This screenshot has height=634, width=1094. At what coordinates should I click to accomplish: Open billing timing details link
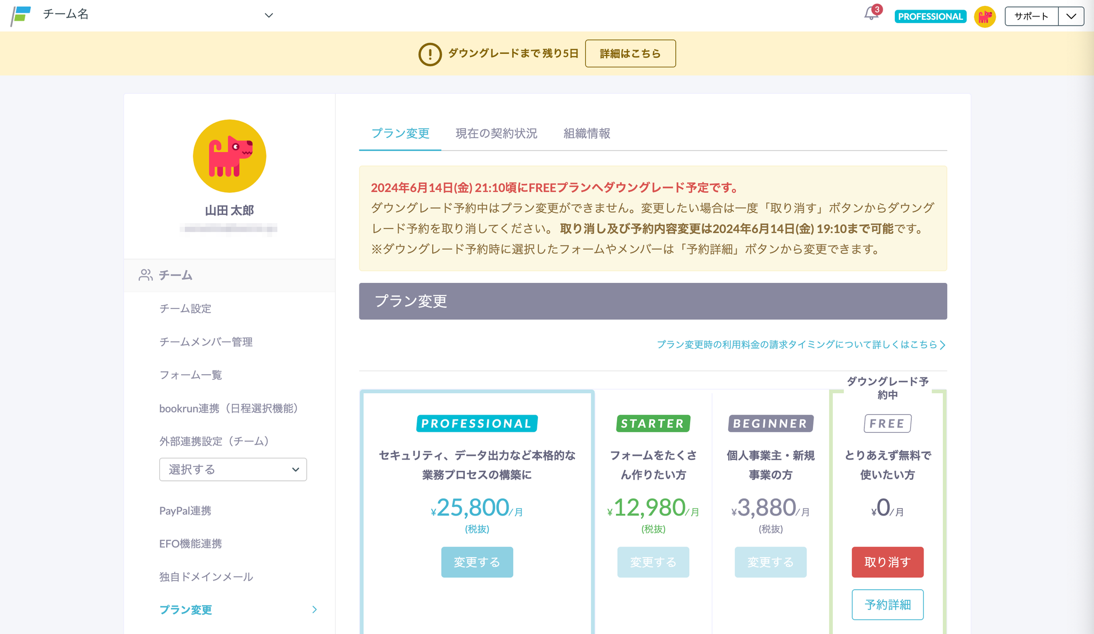800,345
